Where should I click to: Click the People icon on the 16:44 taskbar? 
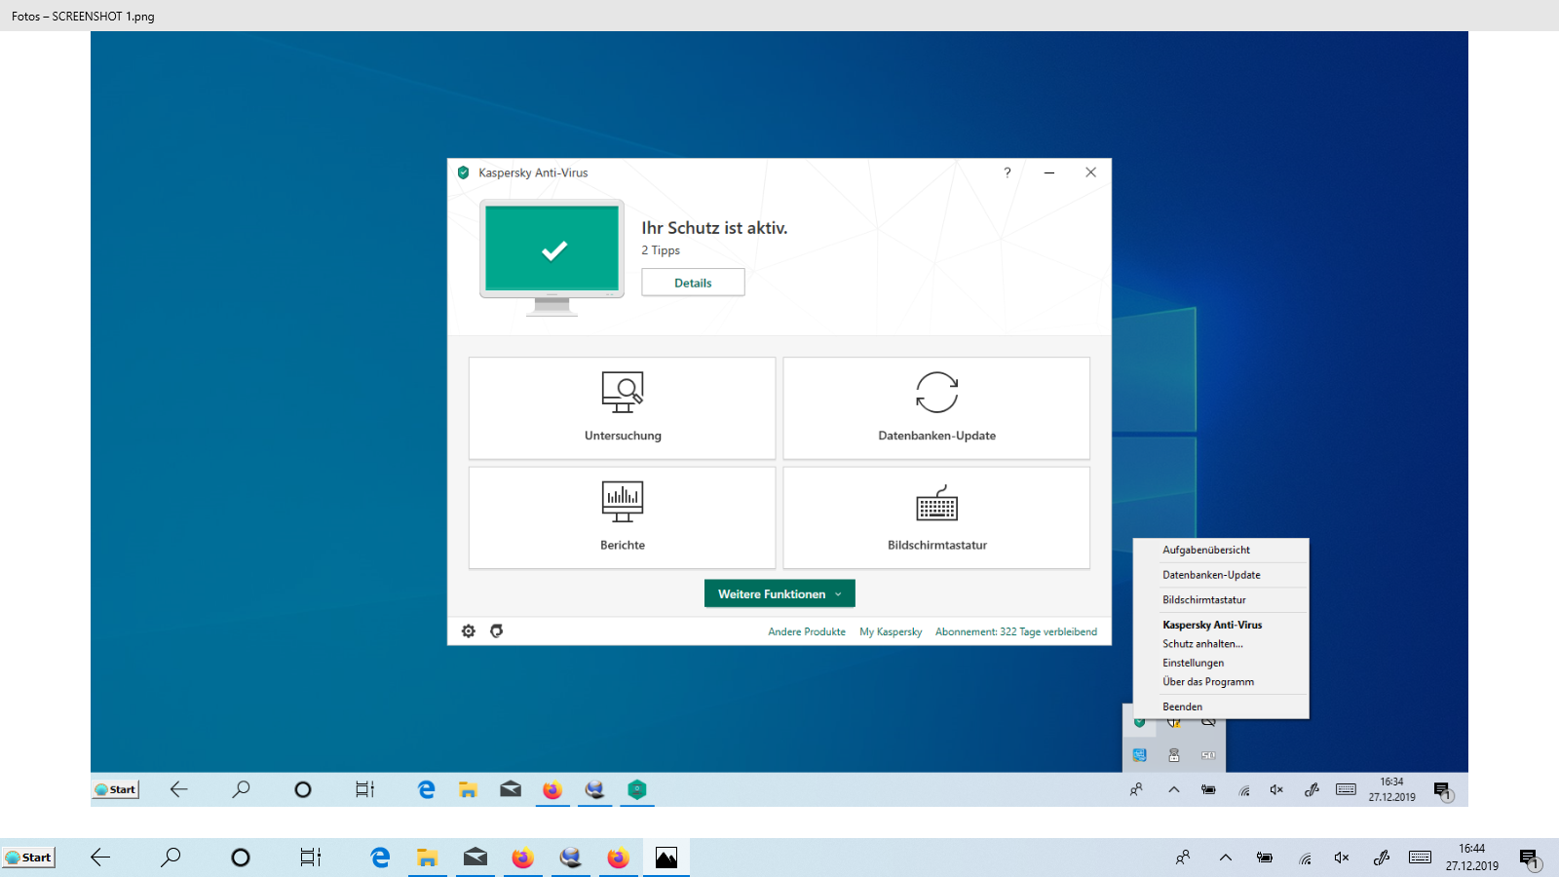pyautogui.click(x=1183, y=858)
